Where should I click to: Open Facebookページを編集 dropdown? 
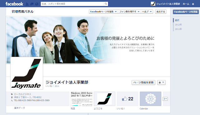pyautogui.click(x=103, y=12)
